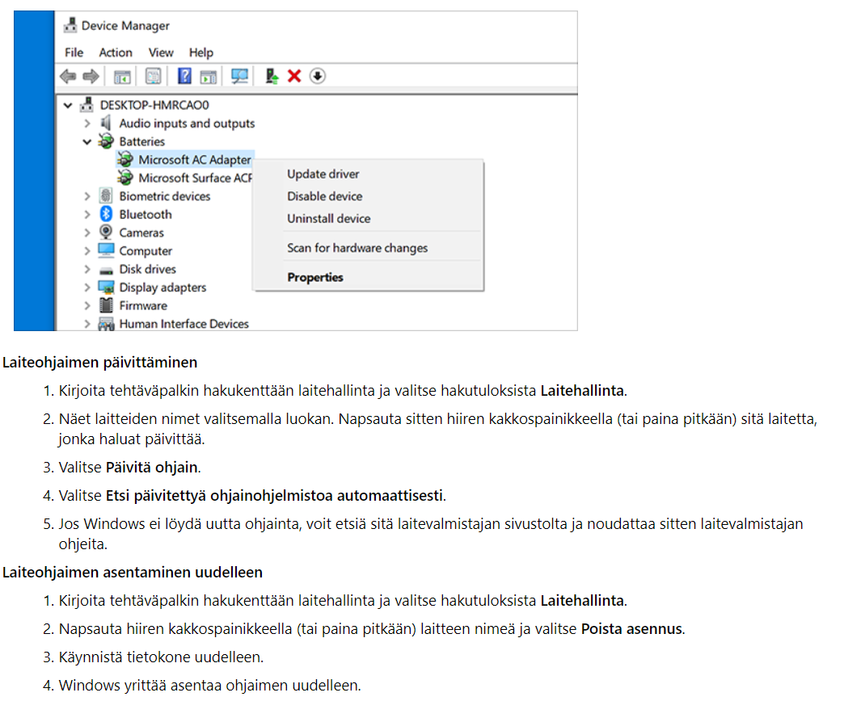Click the Audio inputs and outputs speaker icon
Viewport: 844px width, 701px height.
pos(105,123)
